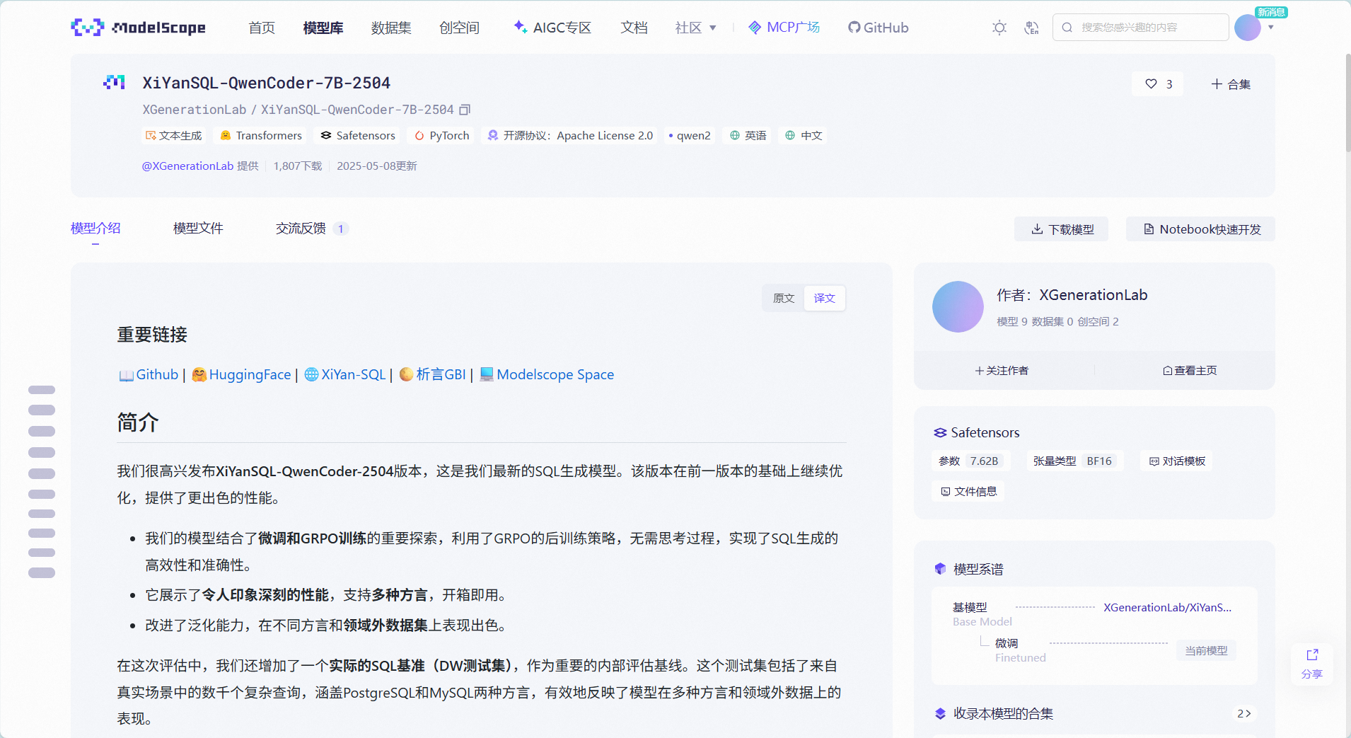Open Notebook快速开发
This screenshot has width=1351, height=738.
(1201, 229)
